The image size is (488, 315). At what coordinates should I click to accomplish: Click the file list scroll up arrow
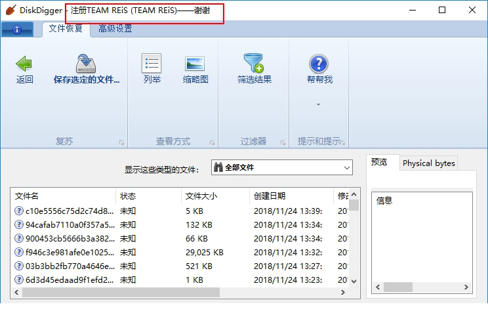pos(354,194)
